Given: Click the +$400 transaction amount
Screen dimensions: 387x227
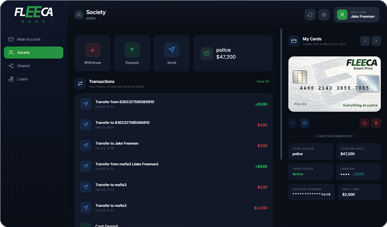Looking at the screenshot, I should [x=261, y=166].
